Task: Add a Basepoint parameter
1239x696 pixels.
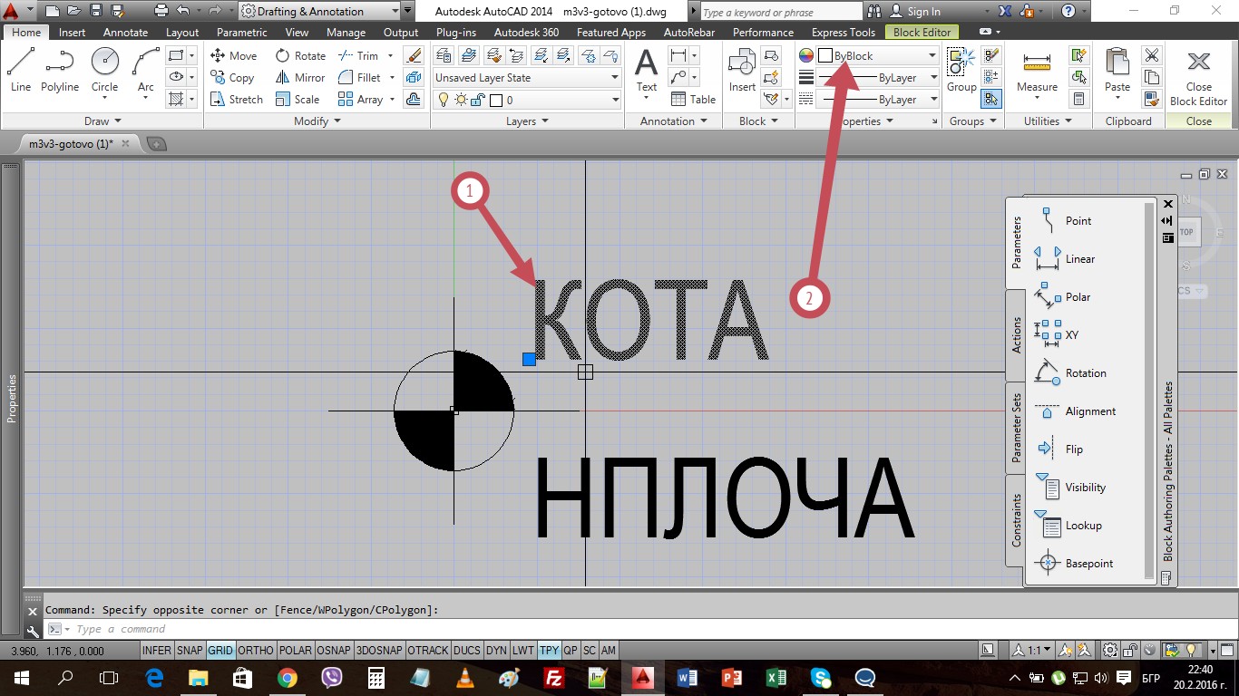Action: (1074, 563)
